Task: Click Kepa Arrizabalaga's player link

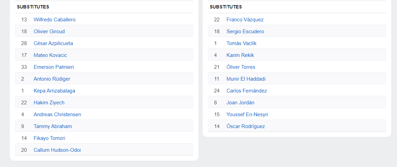Action: pos(54,91)
